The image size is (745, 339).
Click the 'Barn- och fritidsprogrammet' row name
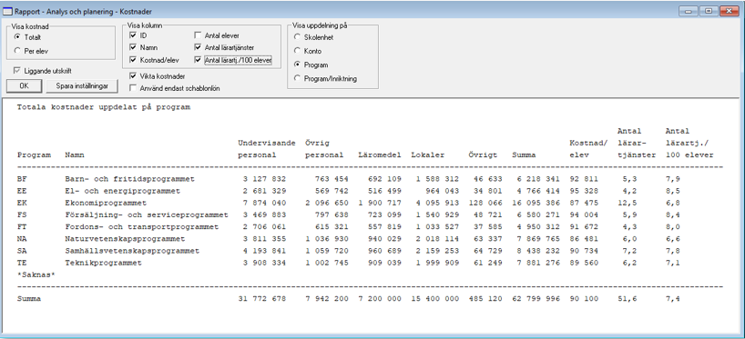(x=129, y=179)
